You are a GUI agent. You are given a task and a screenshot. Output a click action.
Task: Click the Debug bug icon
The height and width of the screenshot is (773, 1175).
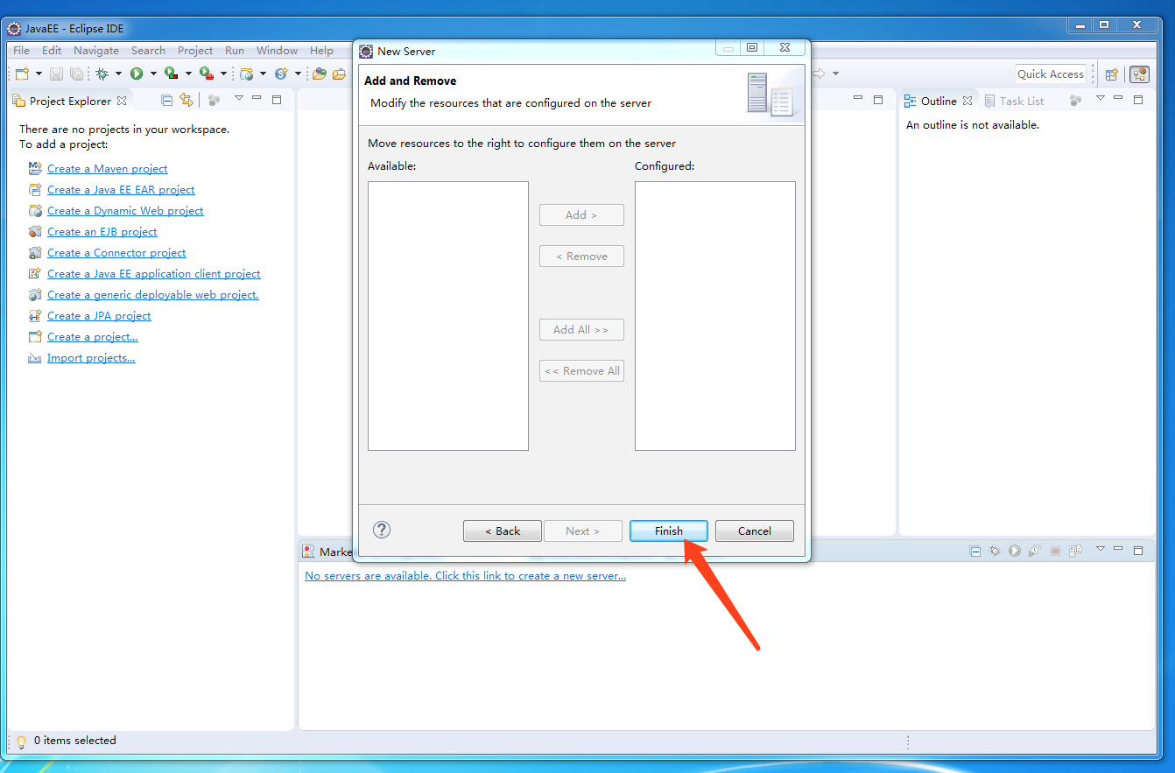102,74
